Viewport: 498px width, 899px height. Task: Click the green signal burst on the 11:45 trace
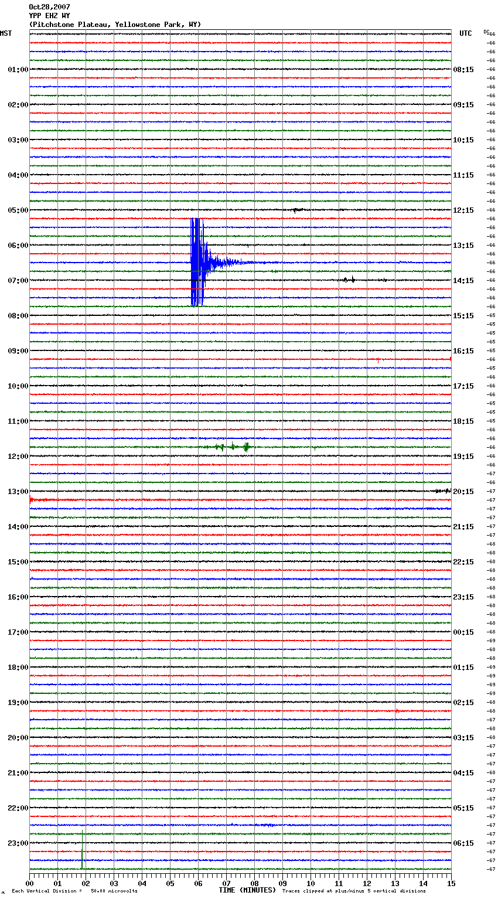(x=233, y=447)
